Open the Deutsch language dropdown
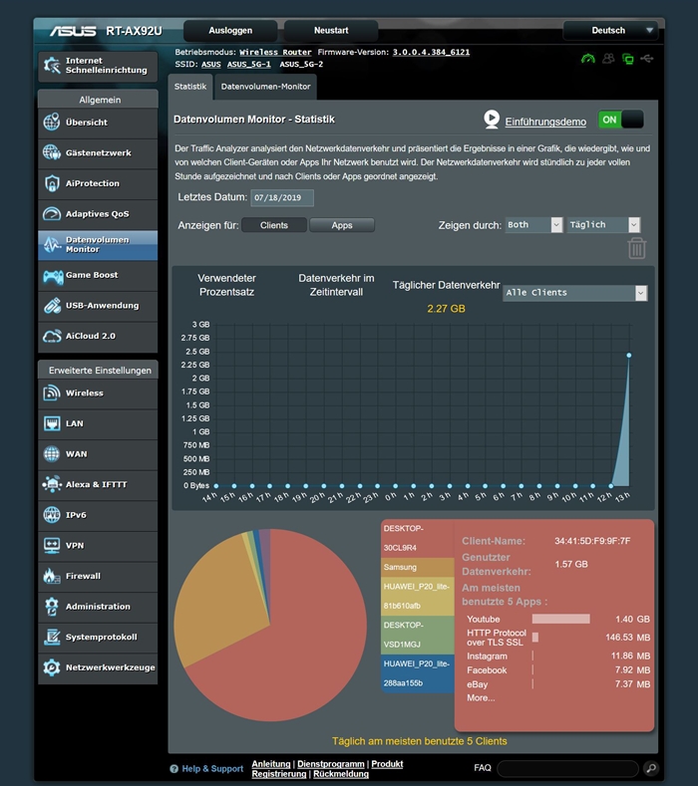This screenshot has width=698, height=786. point(610,31)
